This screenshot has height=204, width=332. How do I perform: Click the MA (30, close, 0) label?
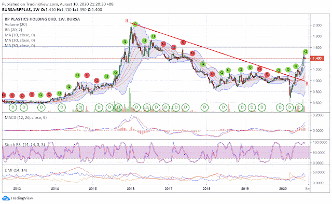pyautogui.click(x=20, y=40)
